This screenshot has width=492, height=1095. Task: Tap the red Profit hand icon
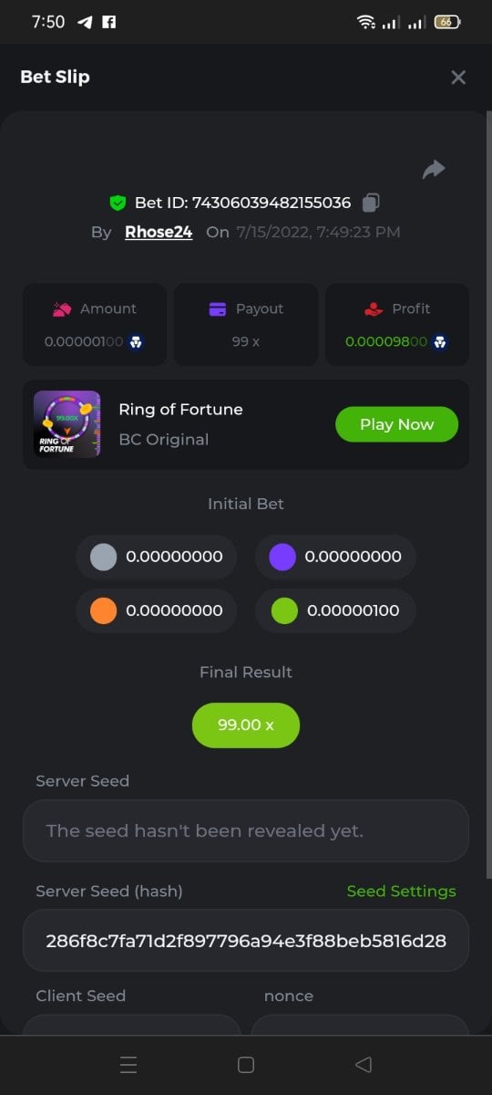click(374, 309)
